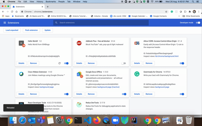
Task: Go to the Chrome home page
Action: [x=16, y=12]
